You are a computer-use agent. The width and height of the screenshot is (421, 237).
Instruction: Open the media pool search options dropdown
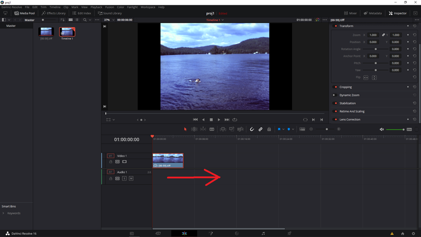click(x=90, y=20)
